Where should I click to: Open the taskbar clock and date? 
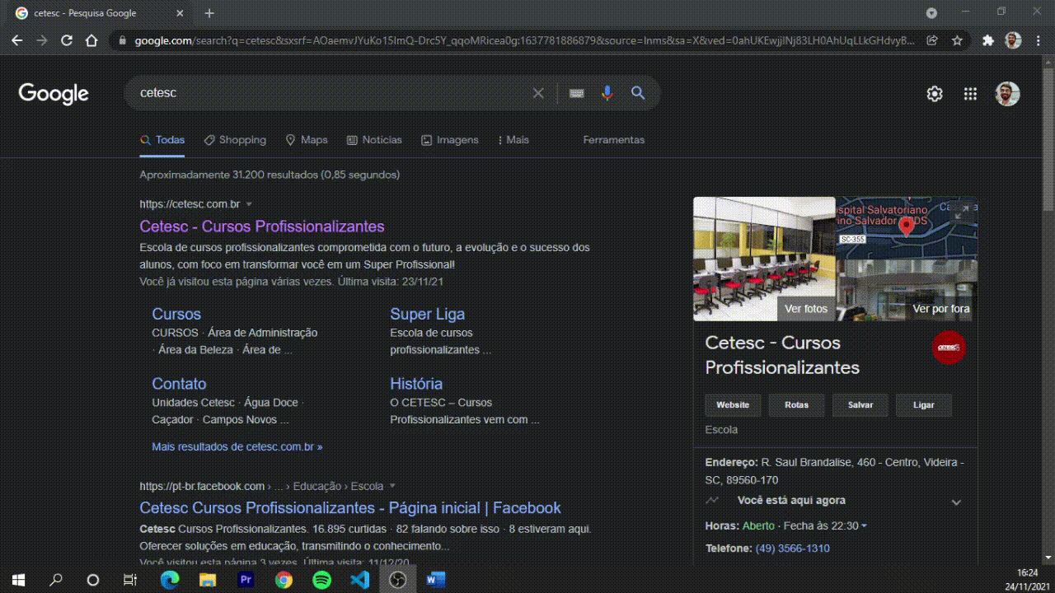pos(1026,580)
